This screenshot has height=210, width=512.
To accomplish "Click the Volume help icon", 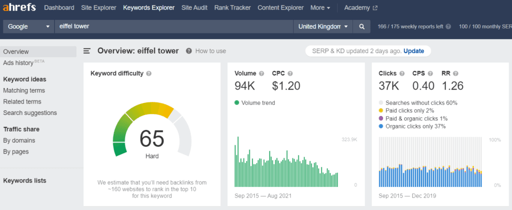I will [261, 73].
